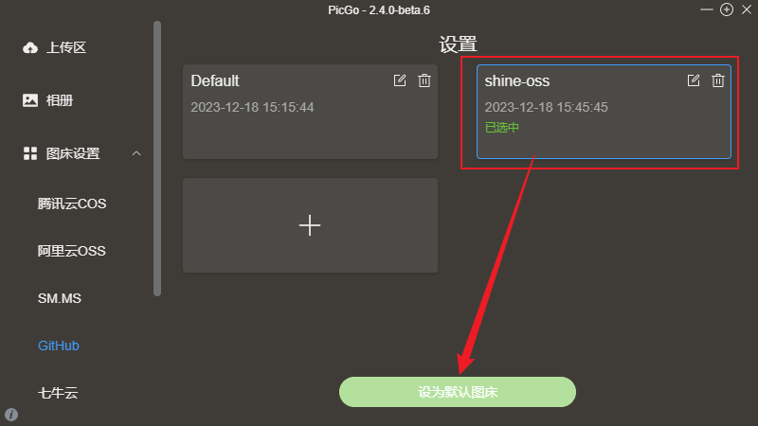Delete the Default configuration via trash icon
758x426 pixels.
424,80
